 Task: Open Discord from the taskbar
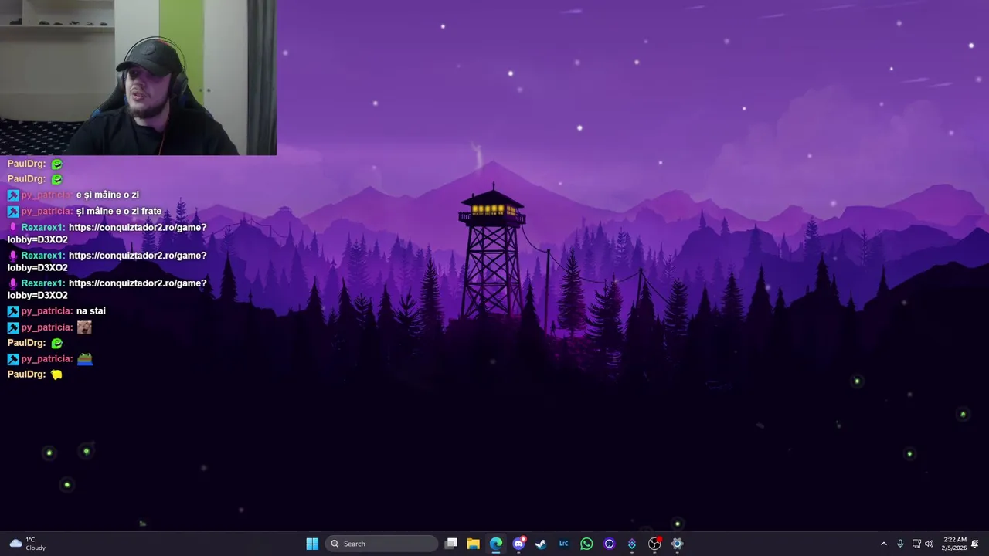[x=518, y=544]
